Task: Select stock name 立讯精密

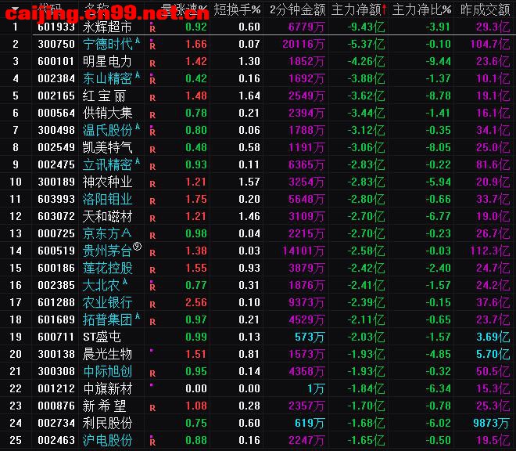Action: pyautogui.click(x=107, y=164)
